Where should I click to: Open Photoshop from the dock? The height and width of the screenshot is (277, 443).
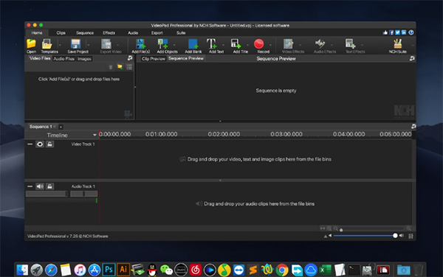[x=109, y=270]
